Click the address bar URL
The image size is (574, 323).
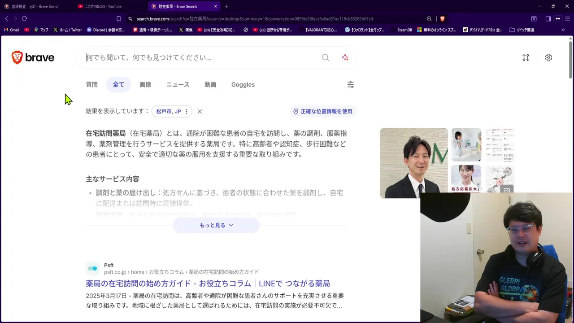[255, 19]
